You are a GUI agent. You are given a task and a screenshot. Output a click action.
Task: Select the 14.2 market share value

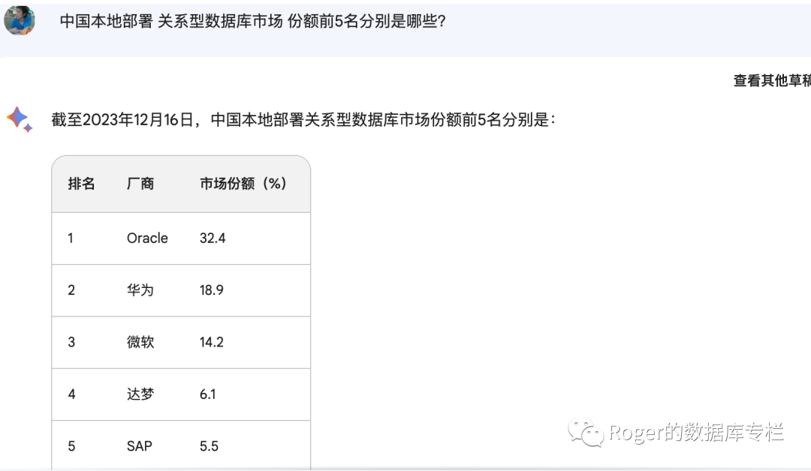pyautogui.click(x=212, y=342)
